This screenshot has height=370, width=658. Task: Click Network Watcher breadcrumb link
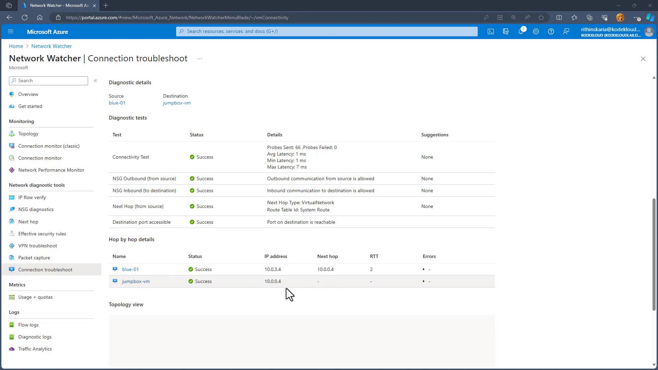[51, 46]
